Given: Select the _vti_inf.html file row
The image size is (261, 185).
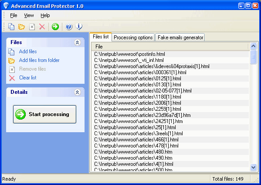Looking at the screenshot, I should (171, 60).
